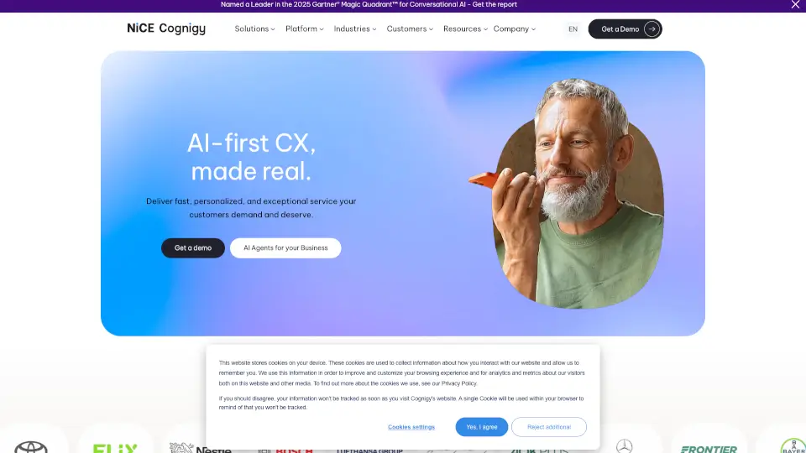Image resolution: width=806 pixels, height=453 pixels.
Task: Click the Nestle logo
Action: pyautogui.click(x=201, y=448)
